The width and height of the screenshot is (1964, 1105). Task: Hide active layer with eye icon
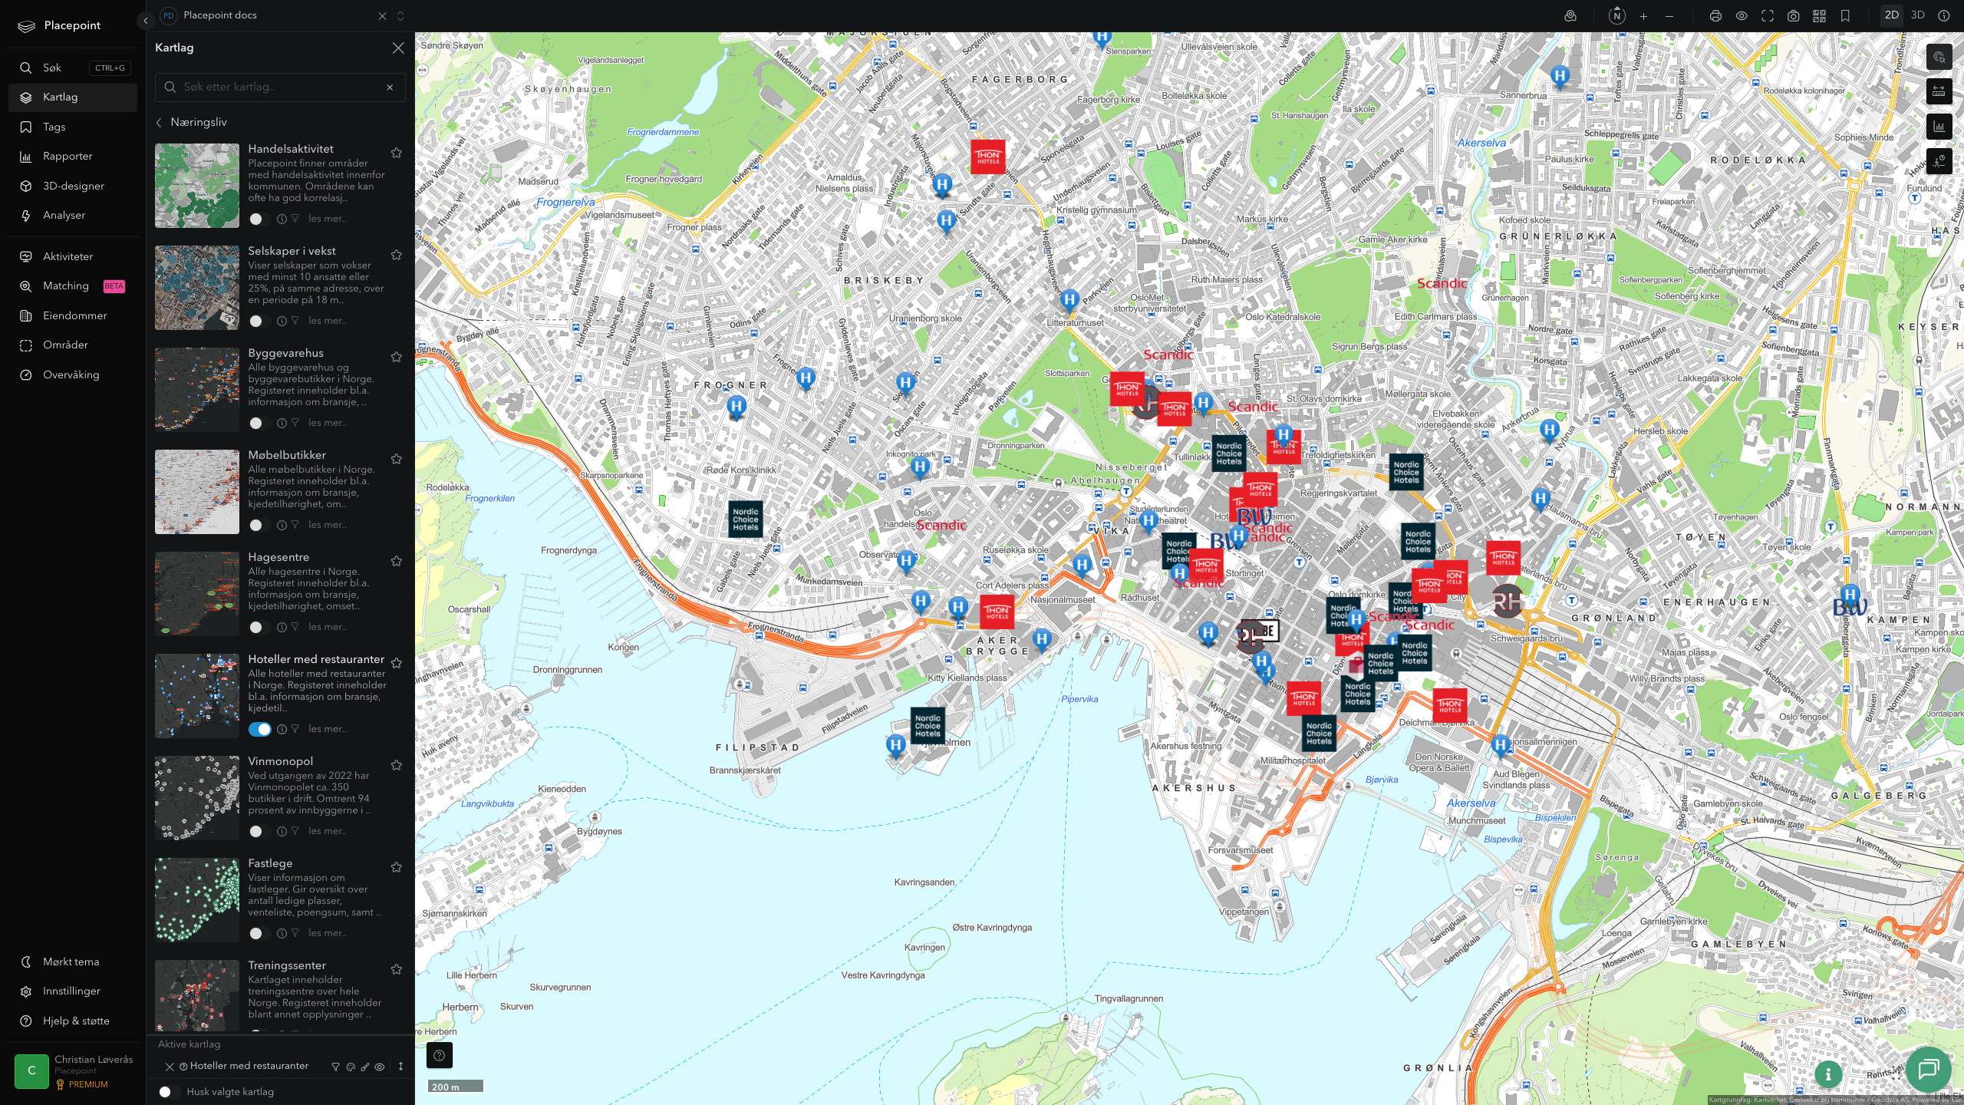[380, 1067]
